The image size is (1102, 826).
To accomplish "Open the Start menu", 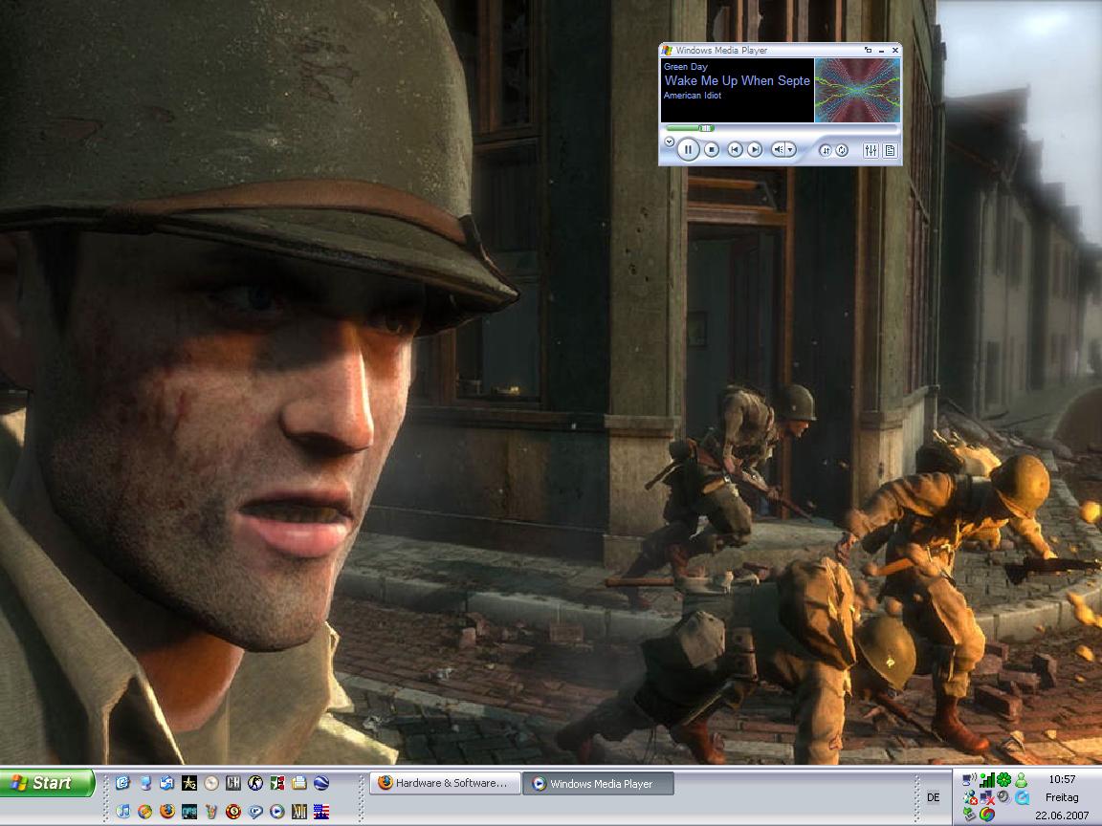I will point(47,783).
